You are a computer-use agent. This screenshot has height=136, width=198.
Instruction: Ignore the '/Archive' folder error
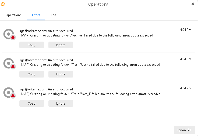pyautogui.click(x=61, y=45)
